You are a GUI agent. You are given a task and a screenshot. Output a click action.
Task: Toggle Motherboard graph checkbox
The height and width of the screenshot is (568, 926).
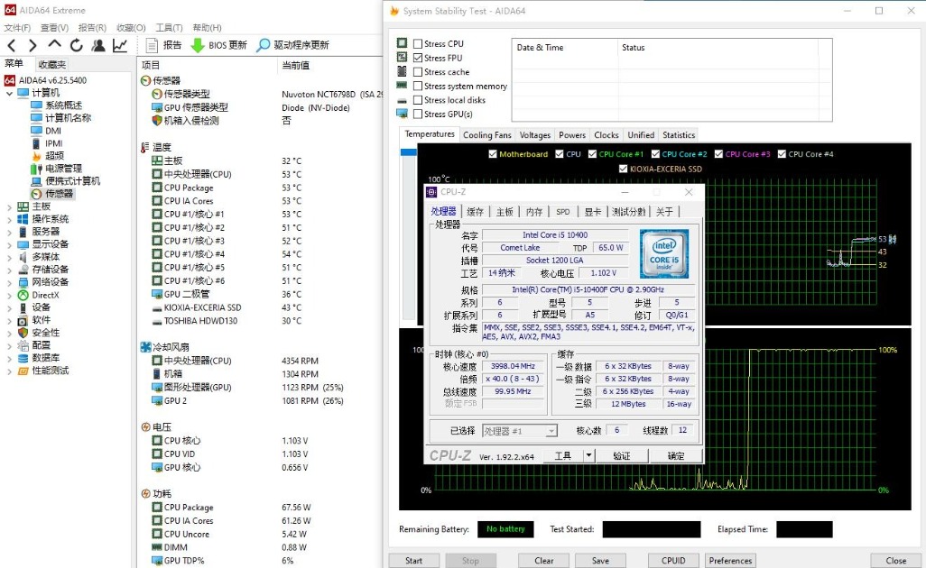(x=493, y=154)
